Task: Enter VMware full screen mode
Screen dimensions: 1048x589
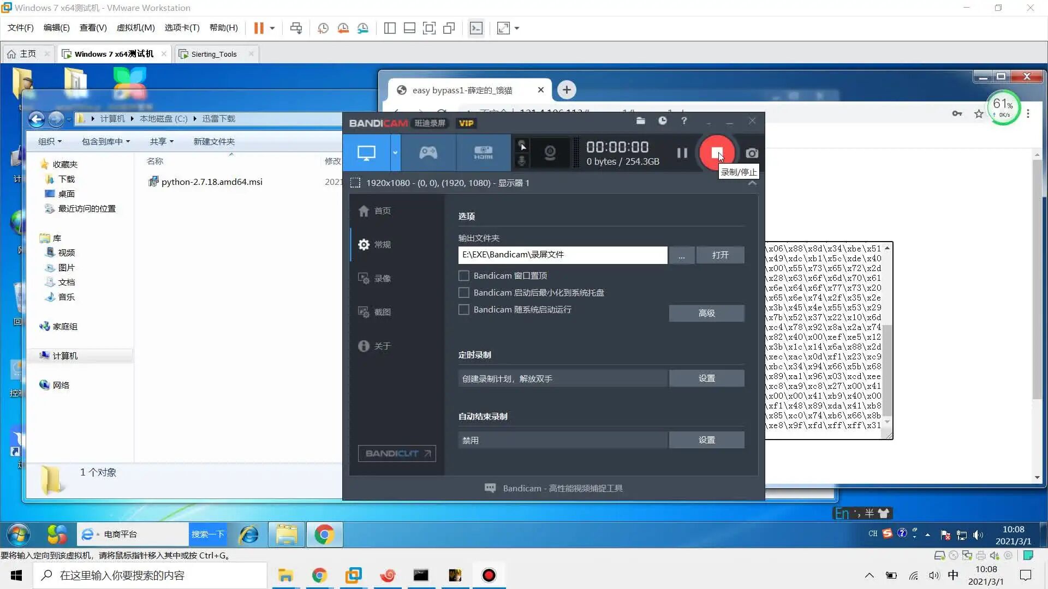Action: click(429, 28)
